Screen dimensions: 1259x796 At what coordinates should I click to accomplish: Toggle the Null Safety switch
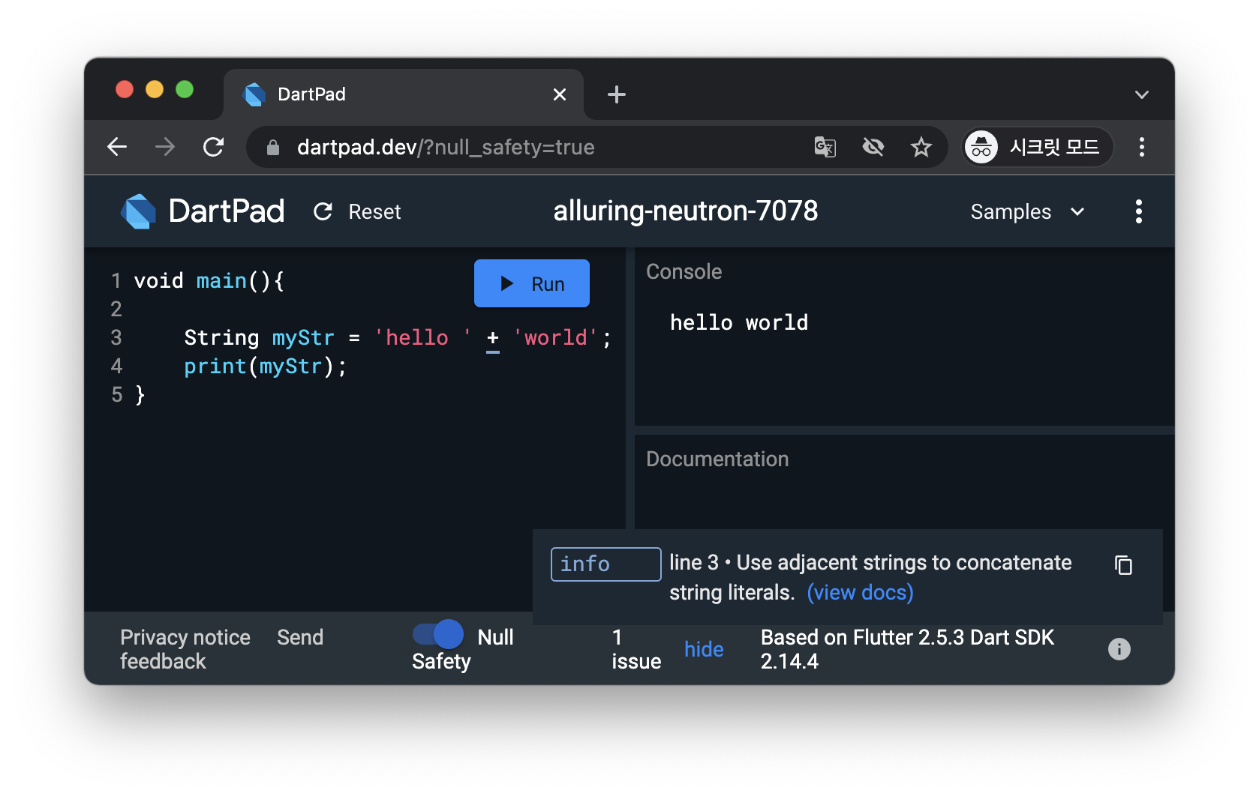(x=438, y=635)
